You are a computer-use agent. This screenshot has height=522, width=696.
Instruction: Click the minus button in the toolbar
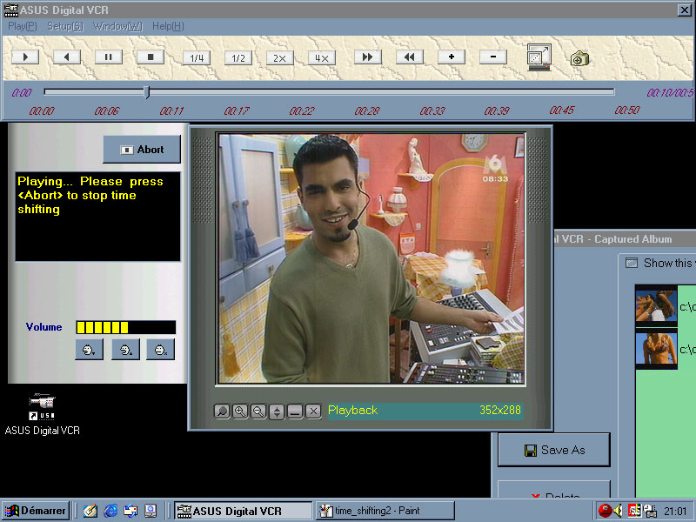click(493, 57)
